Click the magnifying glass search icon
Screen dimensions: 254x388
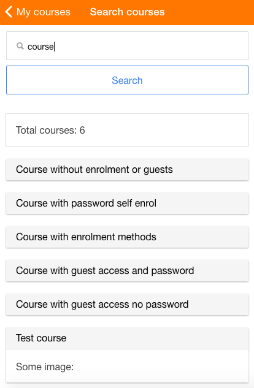(x=20, y=46)
